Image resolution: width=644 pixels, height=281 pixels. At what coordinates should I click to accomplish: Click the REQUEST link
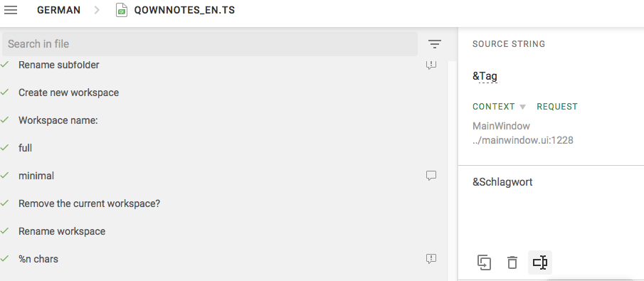(x=557, y=107)
